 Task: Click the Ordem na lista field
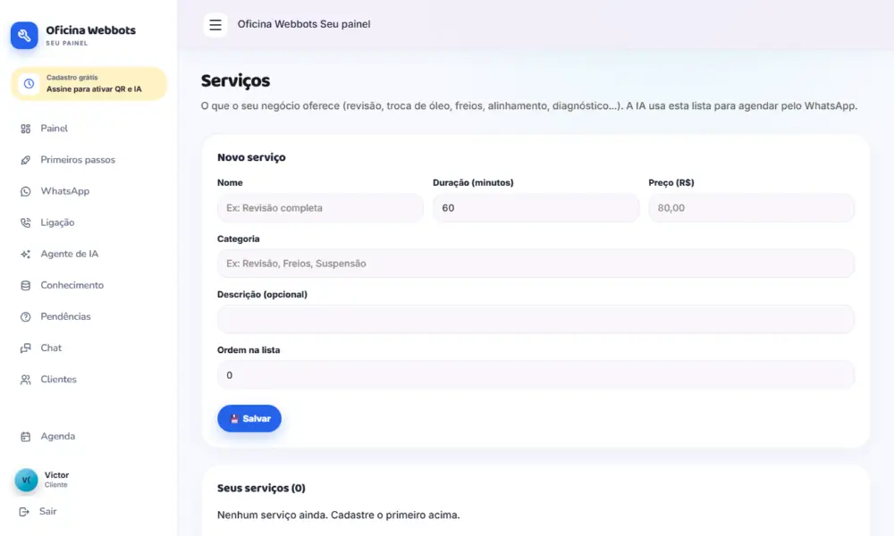coord(536,375)
